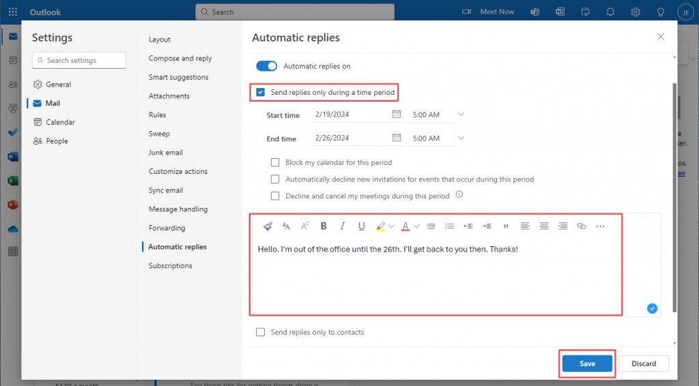Close the Settings dialog
The width and height of the screenshot is (699, 386).
click(x=661, y=37)
